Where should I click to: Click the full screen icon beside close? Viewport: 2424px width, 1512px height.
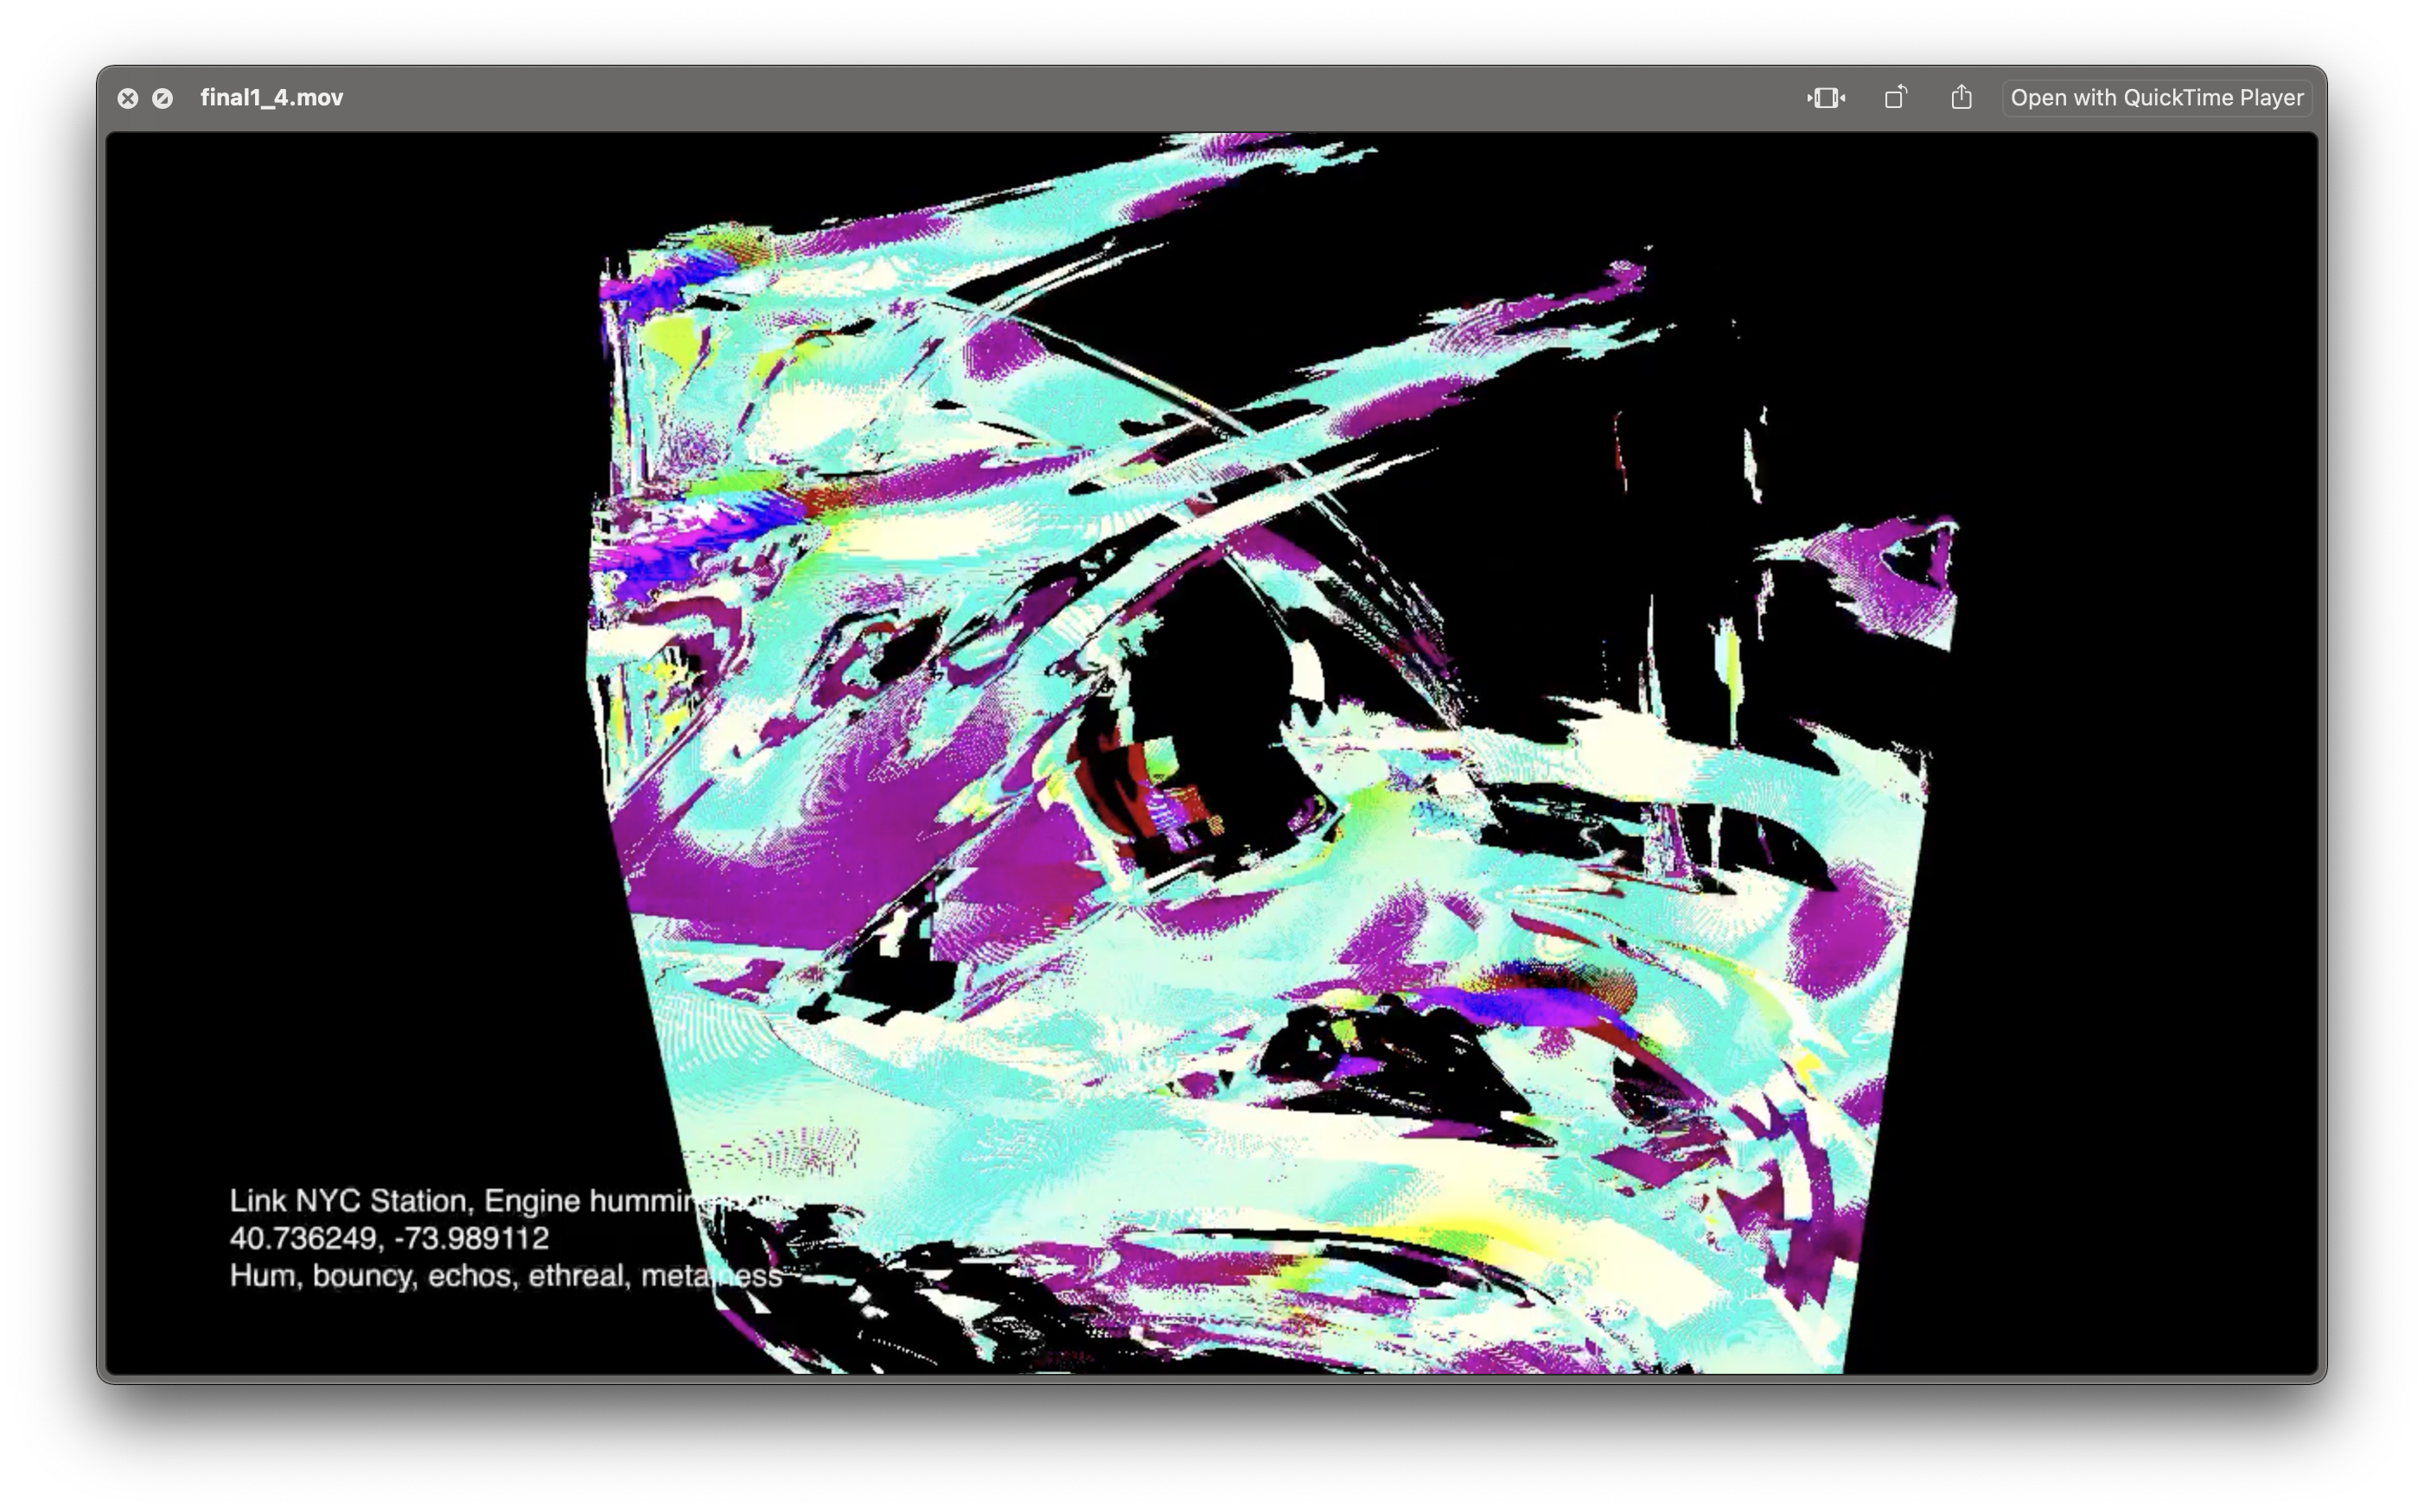(162, 98)
